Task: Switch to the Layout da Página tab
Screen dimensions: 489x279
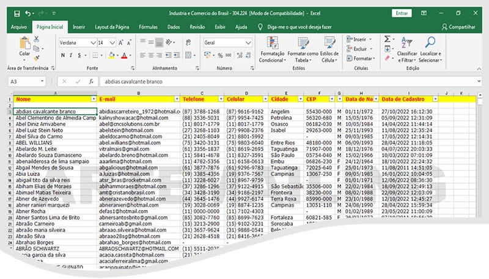Action: click(112, 27)
